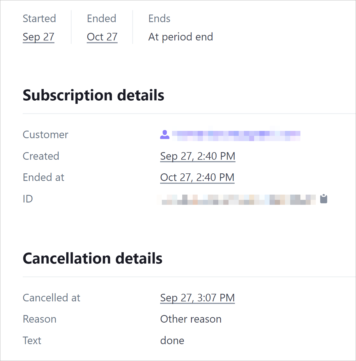This screenshot has width=356, height=361.
Task: Click the Ended date Oct 27
Action: pyautogui.click(x=102, y=37)
